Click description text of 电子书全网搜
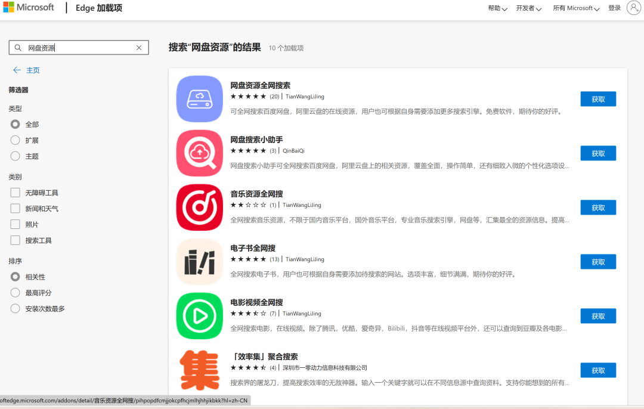 [373, 274]
